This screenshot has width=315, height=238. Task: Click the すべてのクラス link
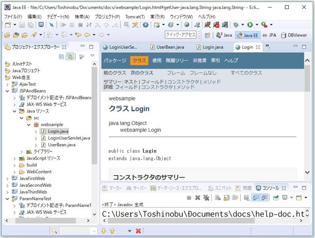click(x=246, y=73)
